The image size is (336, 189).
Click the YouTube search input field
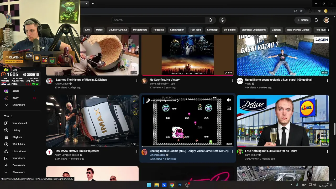pos(158,20)
